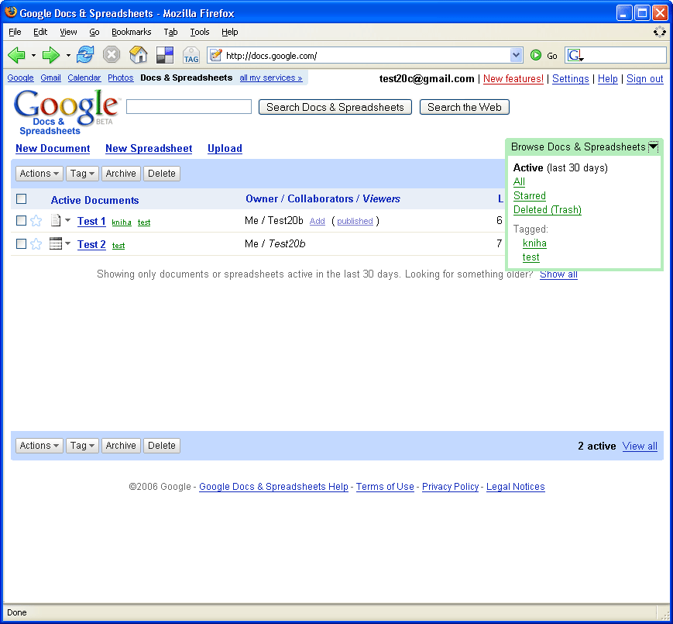Click the published link for Test 1
The image size is (673, 624).
click(355, 221)
